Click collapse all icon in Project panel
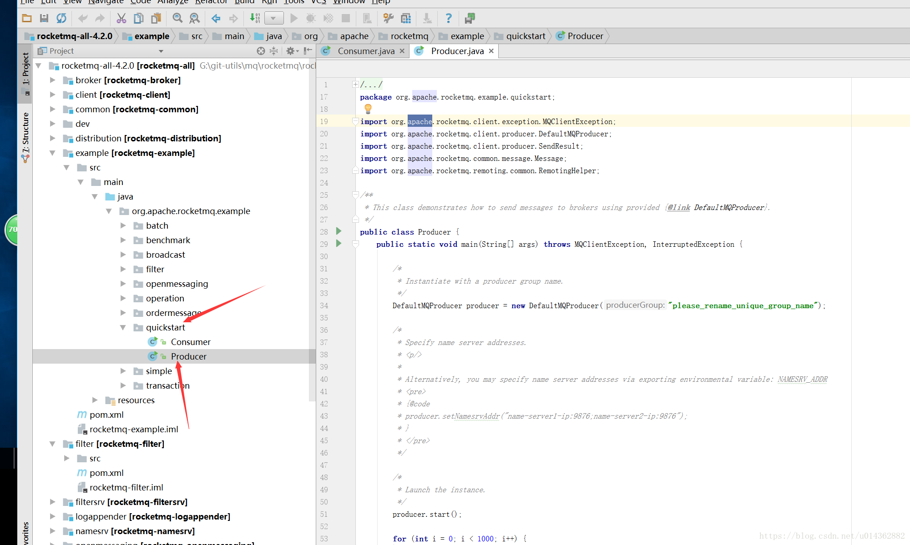The height and width of the screenshot is (545, 910). tap(273, 51)
